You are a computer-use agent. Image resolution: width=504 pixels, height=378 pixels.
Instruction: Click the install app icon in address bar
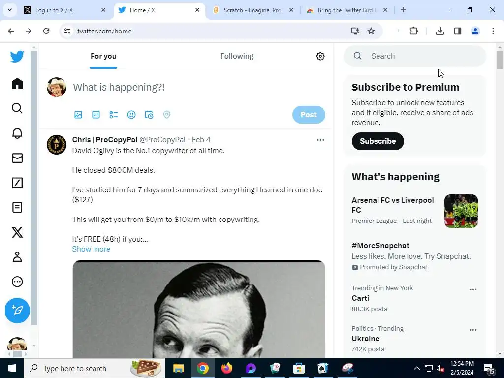(355, 31)
